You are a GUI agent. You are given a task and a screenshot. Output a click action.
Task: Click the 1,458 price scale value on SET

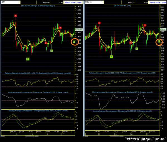(x=78, y=6)
